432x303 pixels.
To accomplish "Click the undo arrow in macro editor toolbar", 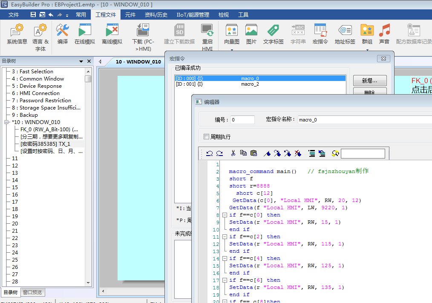I will click(x=210, y=153).
